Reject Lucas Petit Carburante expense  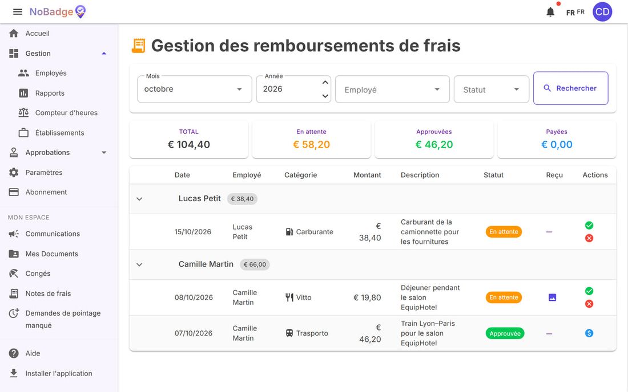589,238
